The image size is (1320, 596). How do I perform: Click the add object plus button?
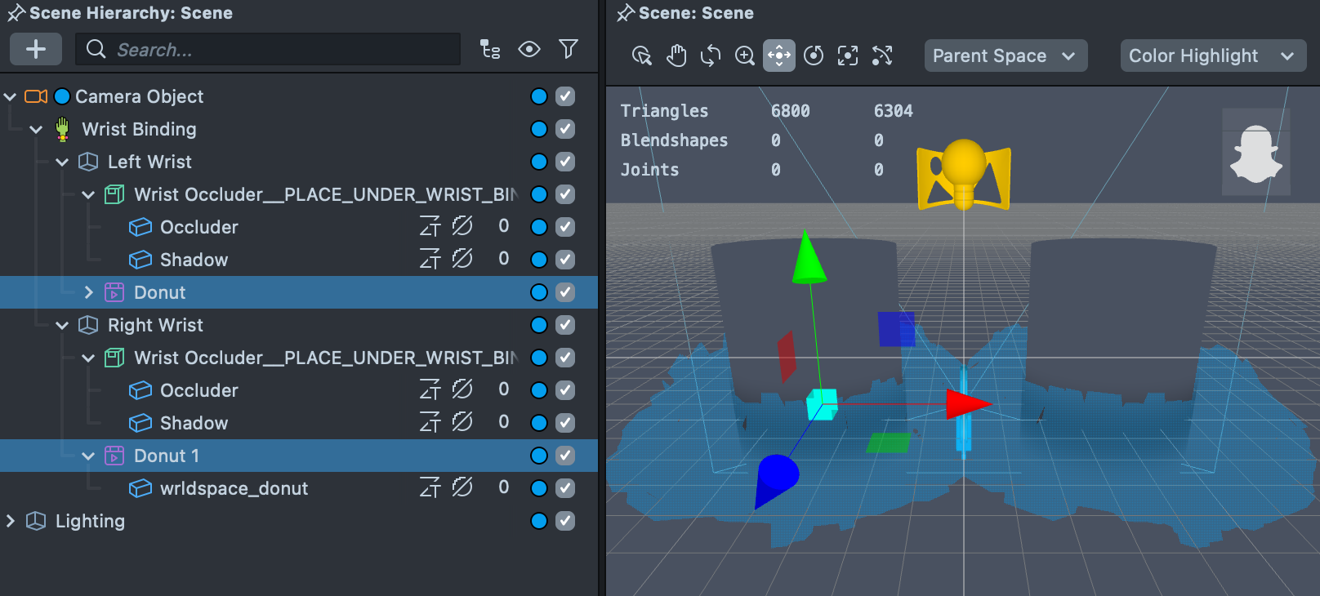click(36, 49)
